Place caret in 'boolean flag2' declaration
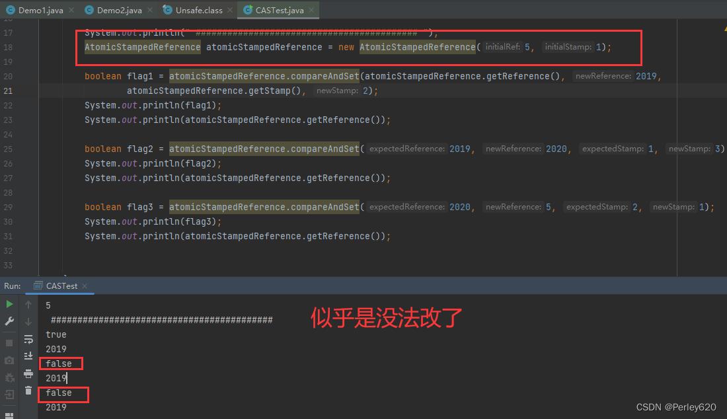 click(x=119, y=149)
